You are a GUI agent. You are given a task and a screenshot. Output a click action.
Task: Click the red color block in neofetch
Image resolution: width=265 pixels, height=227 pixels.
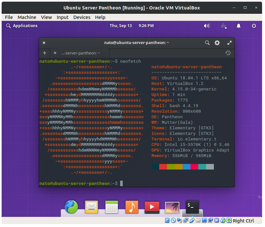[x=163, y=167]
